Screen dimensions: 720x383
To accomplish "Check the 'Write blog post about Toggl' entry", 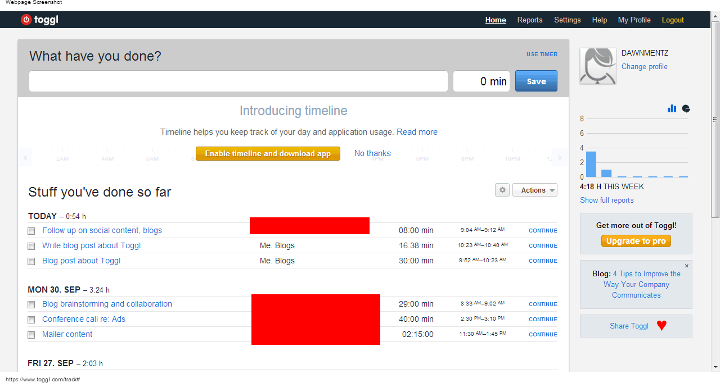I will click(x=31, y=246).
